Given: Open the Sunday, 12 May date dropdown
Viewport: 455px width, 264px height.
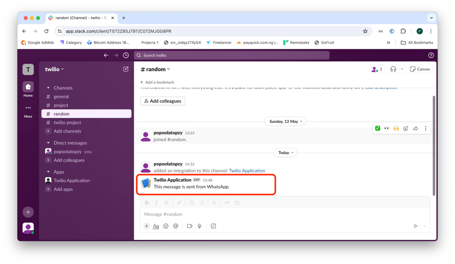Looking at the screenshot, I should click(x=286, y=121).
